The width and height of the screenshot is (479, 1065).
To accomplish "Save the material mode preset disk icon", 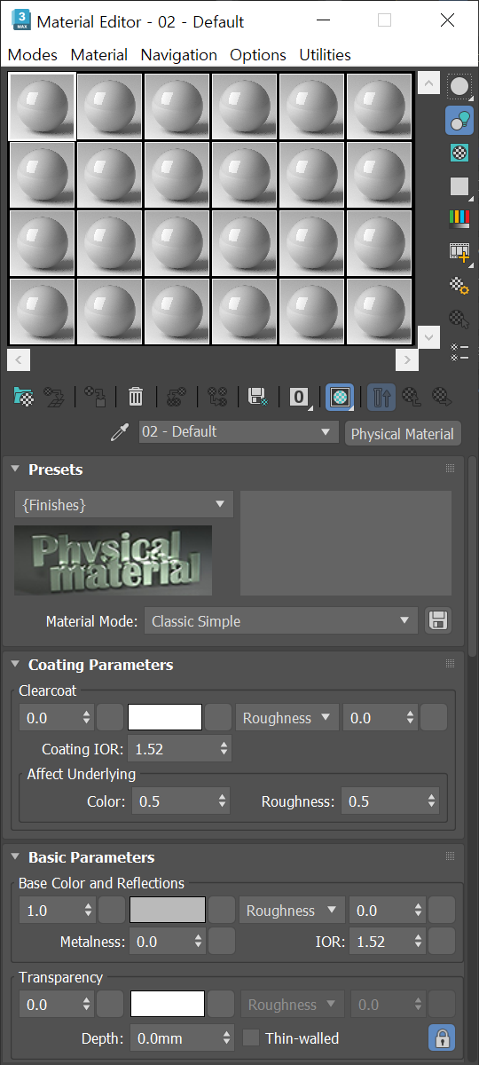I will pos(437,620).
